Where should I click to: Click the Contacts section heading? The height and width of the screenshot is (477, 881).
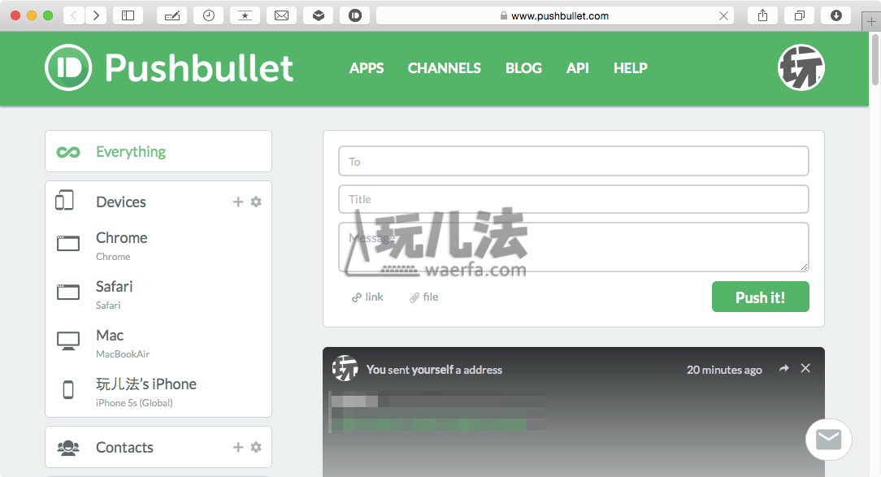tap(124, 447)
